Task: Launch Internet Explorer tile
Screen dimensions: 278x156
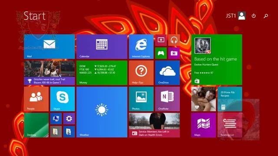Action: [x=141, y=47]
